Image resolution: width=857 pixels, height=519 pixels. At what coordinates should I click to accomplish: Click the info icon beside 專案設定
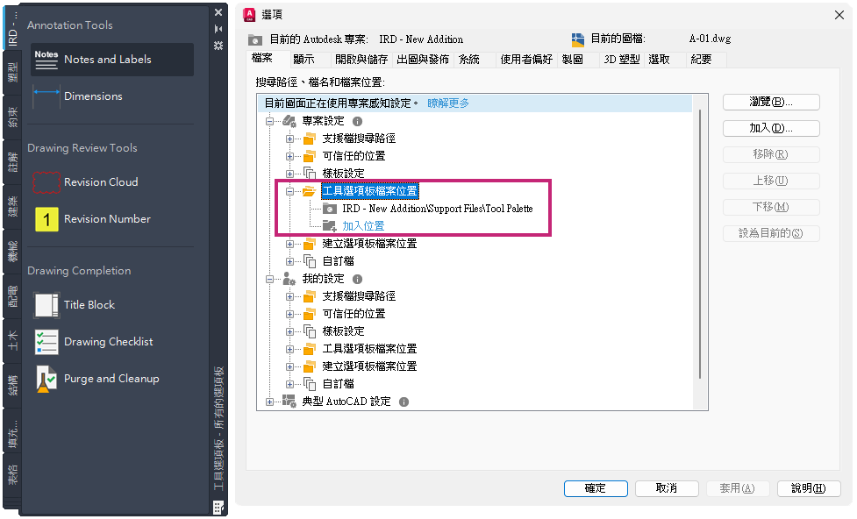coord(357,121)
